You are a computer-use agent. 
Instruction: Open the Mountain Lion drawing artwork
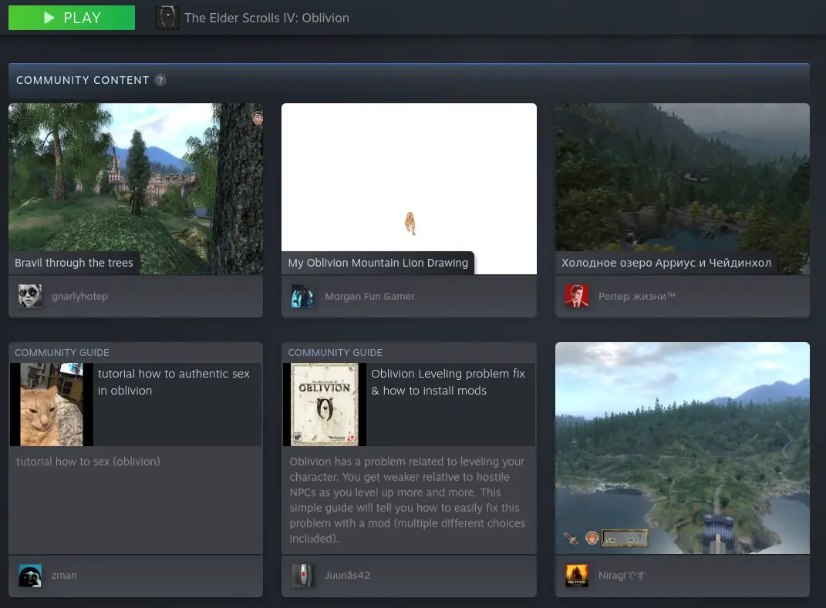(x=410, y=189)
